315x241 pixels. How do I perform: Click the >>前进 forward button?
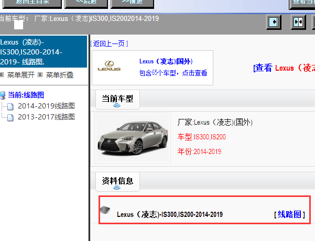(132, 4)
